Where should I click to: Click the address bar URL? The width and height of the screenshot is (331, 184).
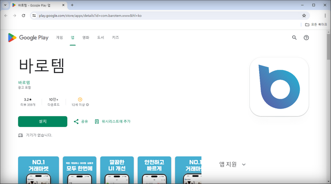(x=90, y=16)
